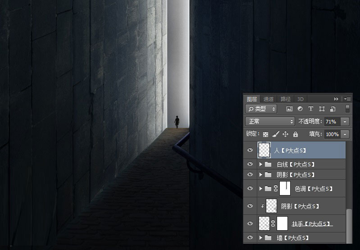Select the 扶手 layer mask thumbnail
The width and height of the screenshot is (360, 250).
pyautogui.click(x=283, y=223)
